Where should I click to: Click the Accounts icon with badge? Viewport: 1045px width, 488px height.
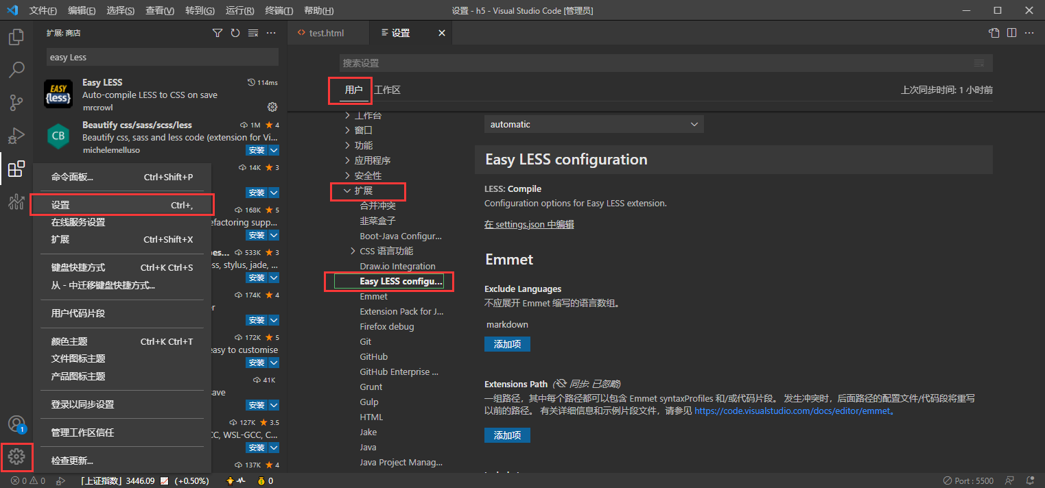(16, 424)
